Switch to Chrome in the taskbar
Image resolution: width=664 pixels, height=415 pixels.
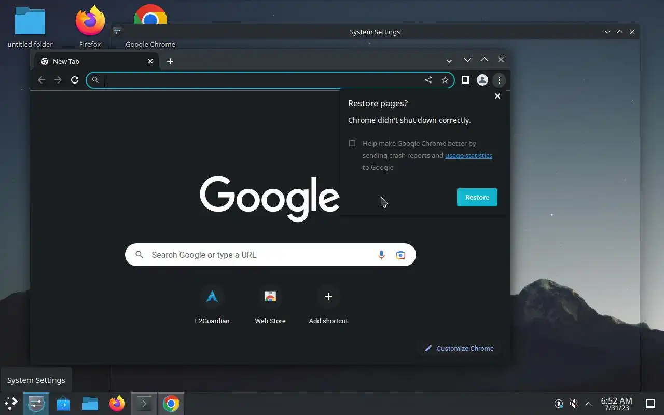[x=171, y=403]
